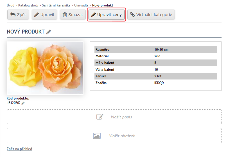Open Upravit ceny to edit prices
The image size is (228, 157).
(107, 15)
